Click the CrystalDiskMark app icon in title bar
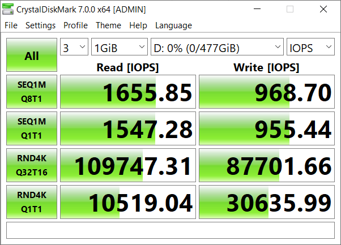The height and width of the screenshot is (245, 341). [8, 10]
